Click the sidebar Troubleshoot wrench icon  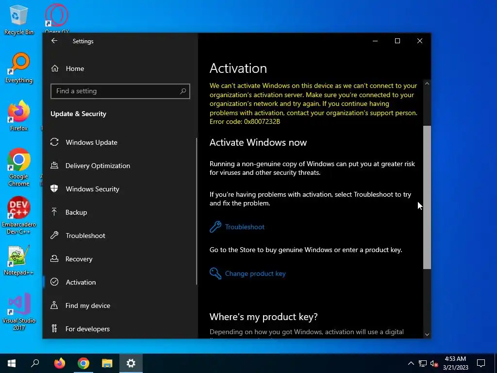coord(54,236)
